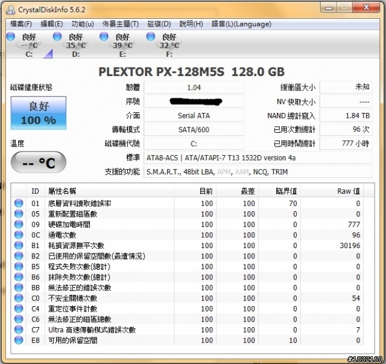Select drive D: status orb at 35 °C
The width and height of the screenshot is (386, 364).
point(57,36)
